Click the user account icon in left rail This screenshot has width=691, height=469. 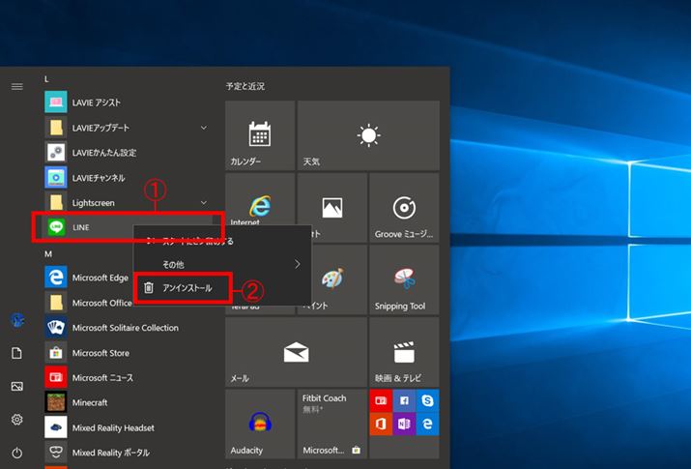[x=16, y=319]
